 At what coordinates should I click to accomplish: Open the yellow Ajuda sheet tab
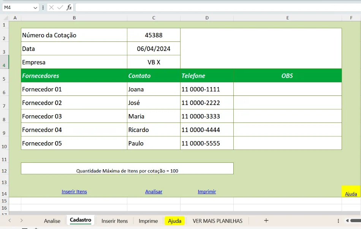pyautogui.click(x=175, y=221)
